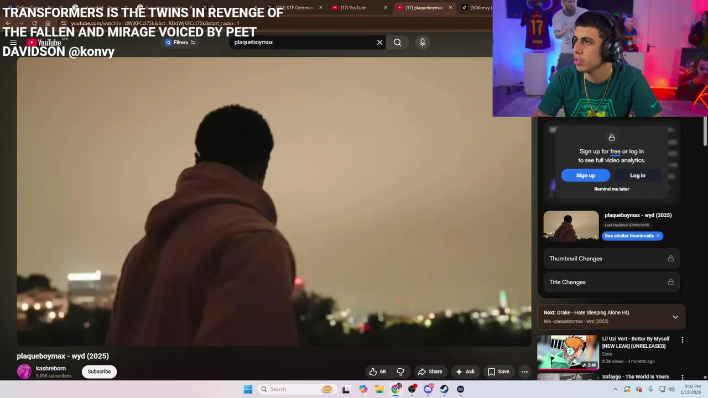Click See similar thumbnails button

pyautogui.click(x=632, y=235)
